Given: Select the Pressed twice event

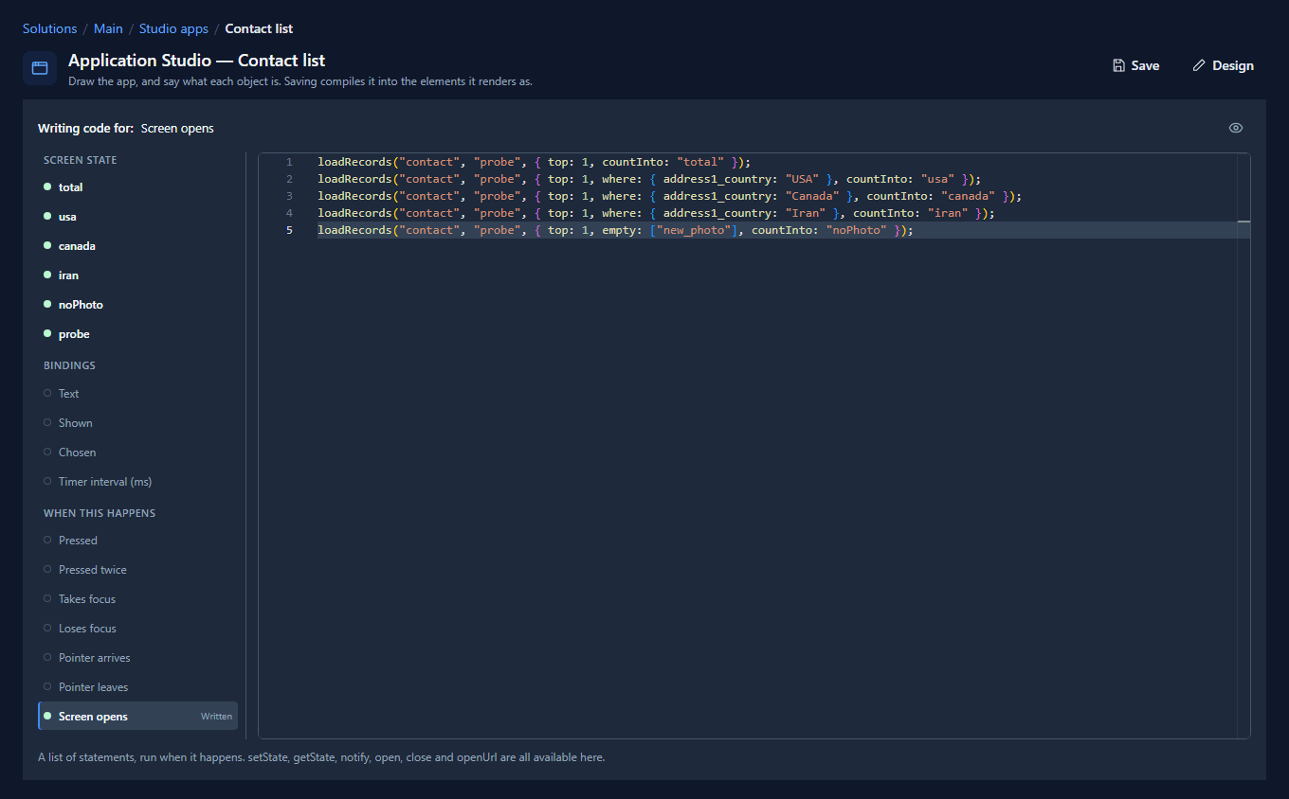Looking at the screenshot, I should 137,570.
